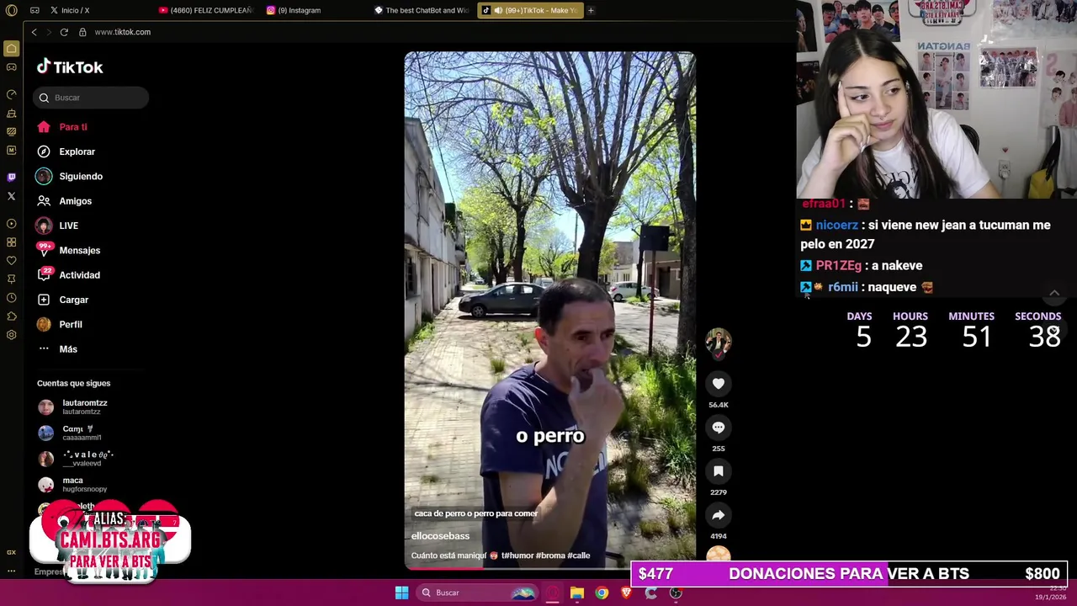Open X panel in Opera sidebar
Viewport: 1077px width, 606px height.
[x=11, y=196]
